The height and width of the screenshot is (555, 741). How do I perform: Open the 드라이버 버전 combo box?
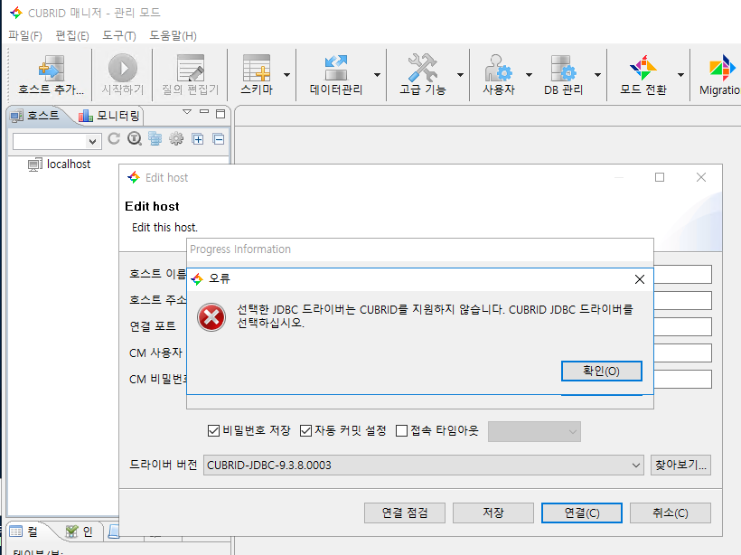424,466
